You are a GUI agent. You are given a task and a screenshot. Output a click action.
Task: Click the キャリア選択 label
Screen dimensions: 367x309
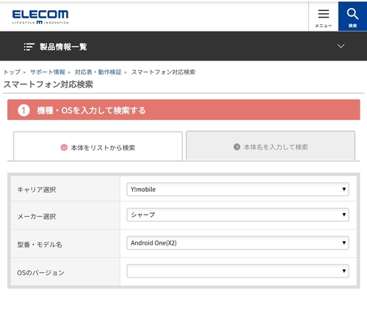point(37,190)
